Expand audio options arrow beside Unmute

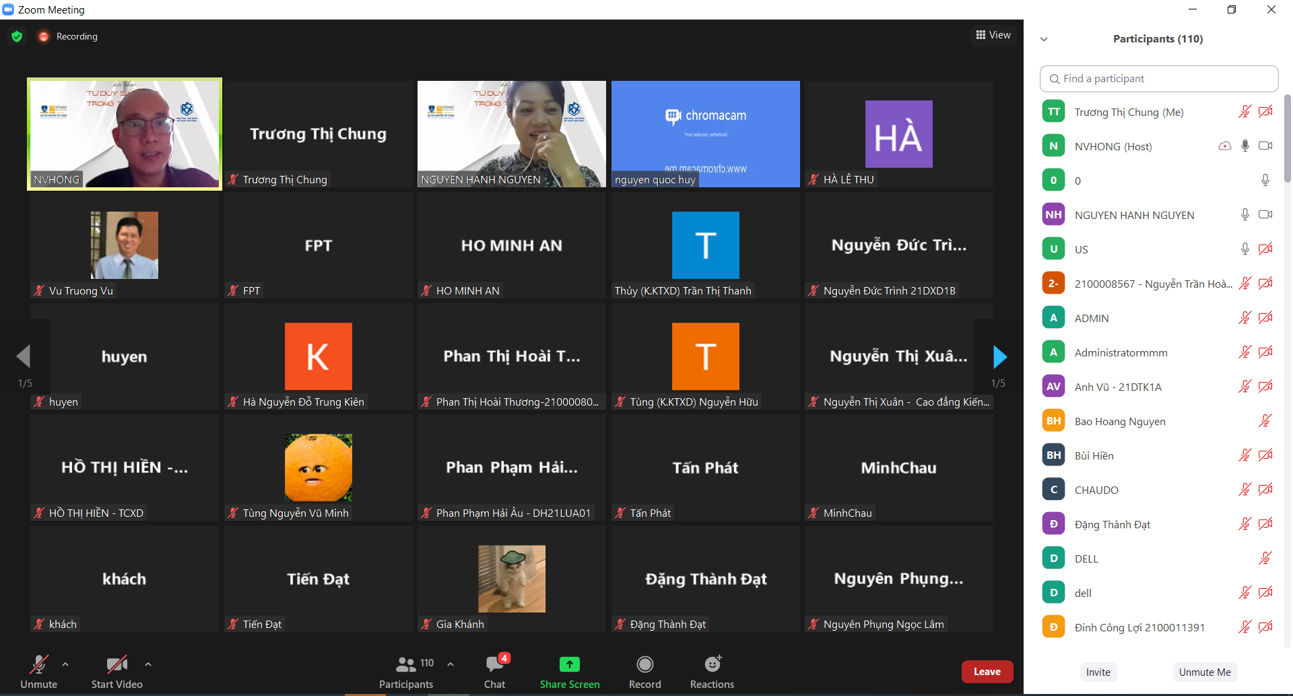click(65, 664)
